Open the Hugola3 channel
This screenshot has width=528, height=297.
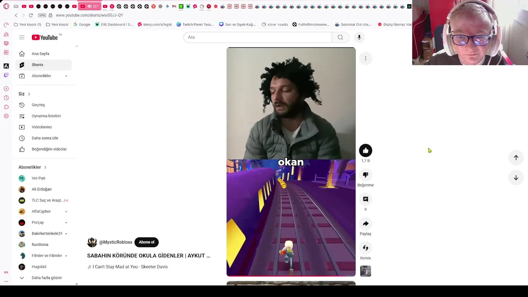click(x=43, y=266)
